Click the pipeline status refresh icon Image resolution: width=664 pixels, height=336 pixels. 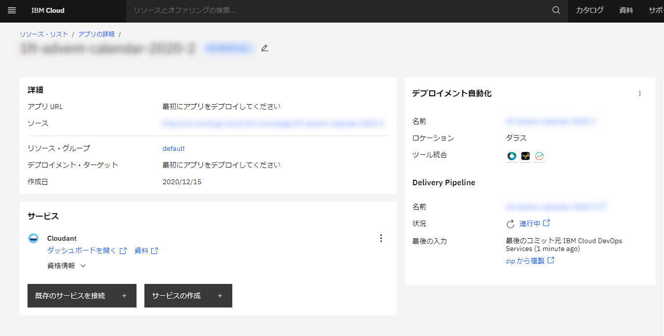(x=510, y=224)
